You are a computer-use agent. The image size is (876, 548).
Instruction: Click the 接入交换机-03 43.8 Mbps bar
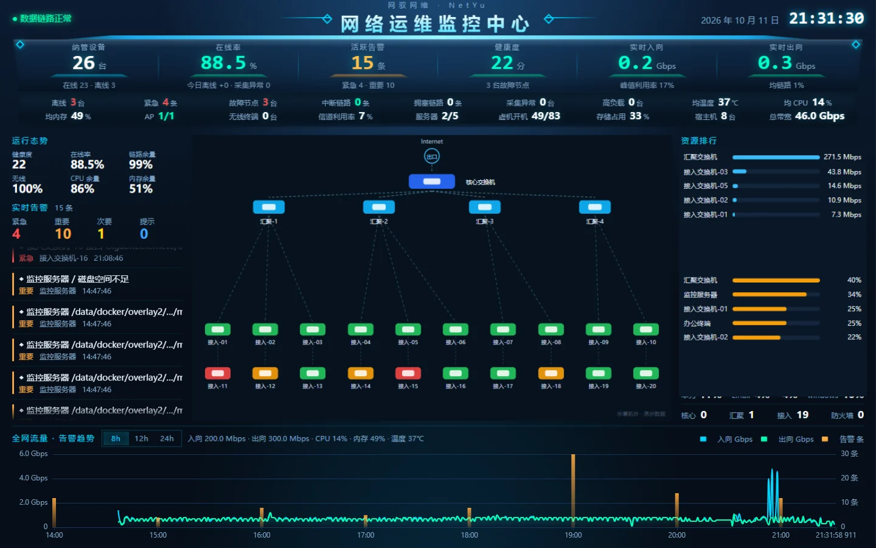pos(776,172)
